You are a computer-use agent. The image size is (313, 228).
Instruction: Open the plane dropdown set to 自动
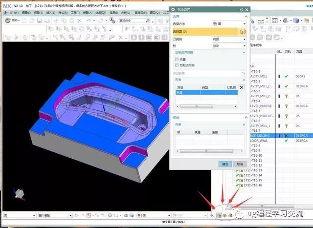click(229, 46)
